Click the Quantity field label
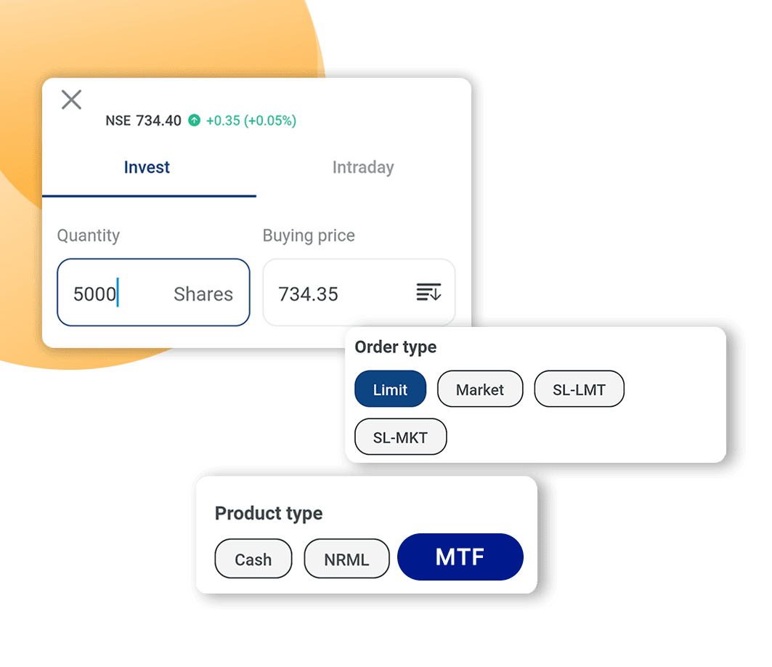Image resolution: width=772 pixels, height=667 pixels. (x=89, y=235)
